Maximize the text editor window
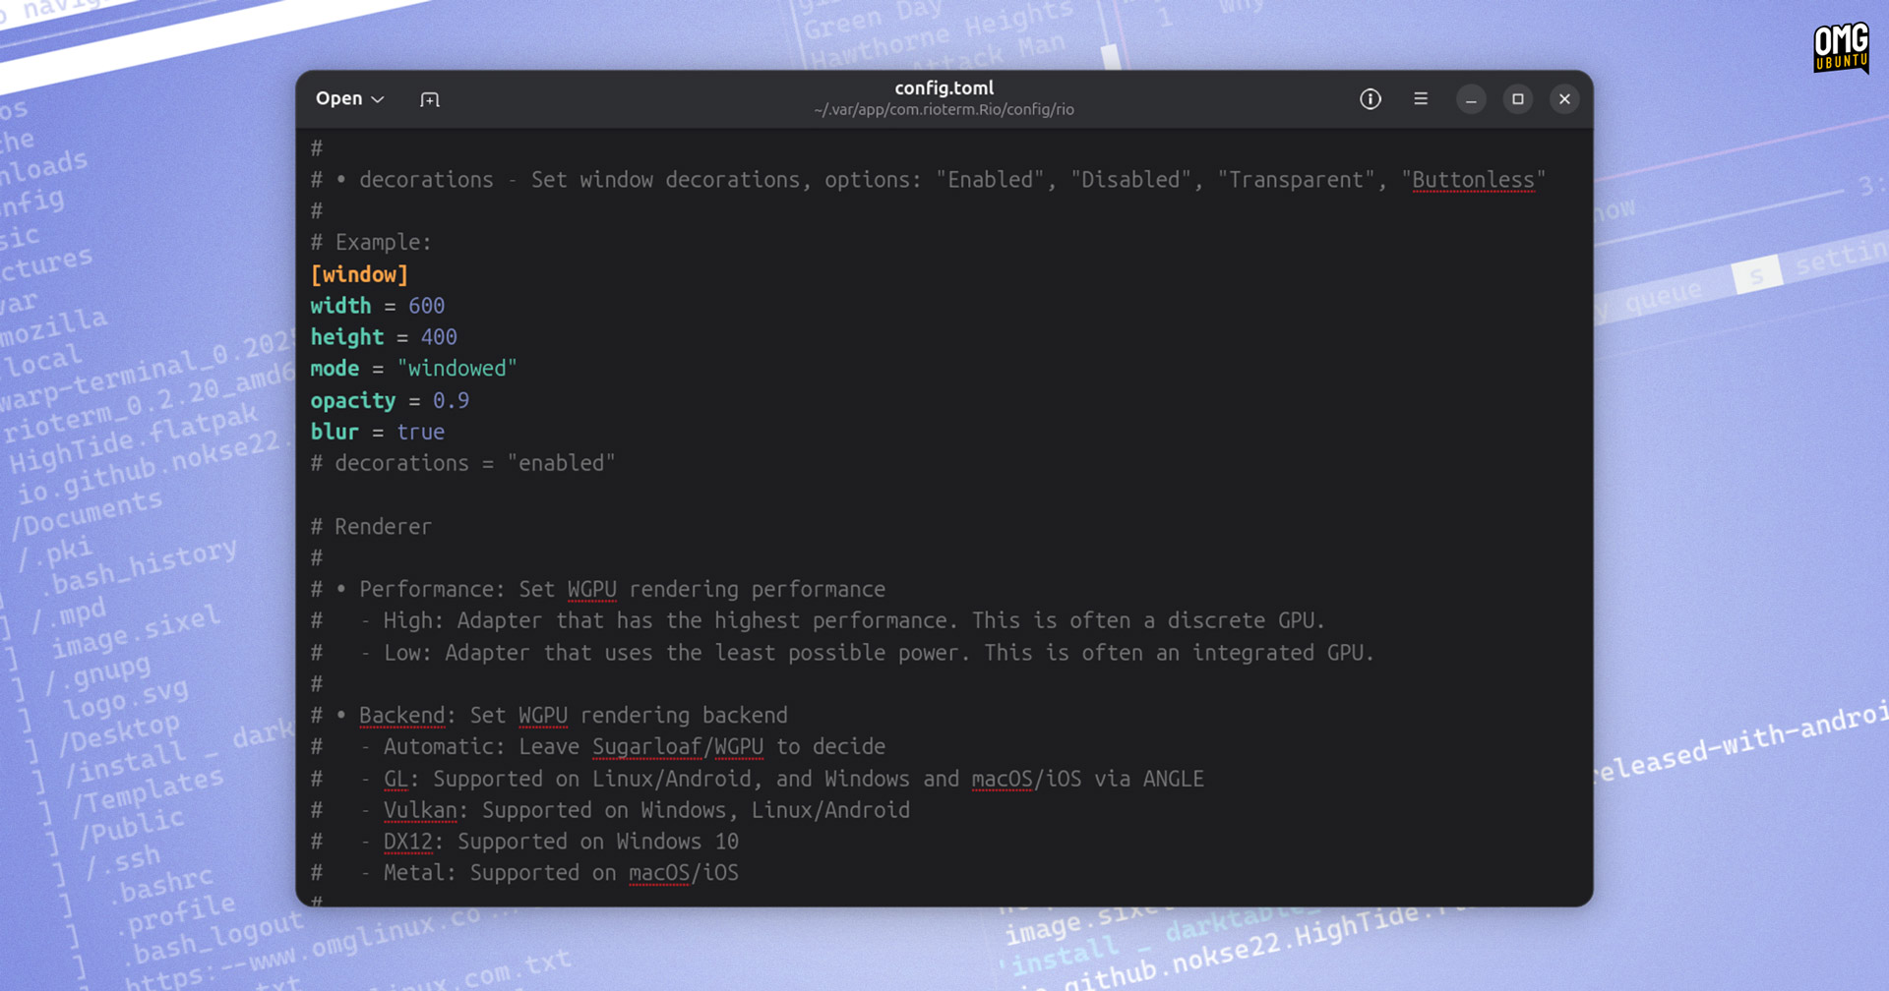 point(1518,99)
